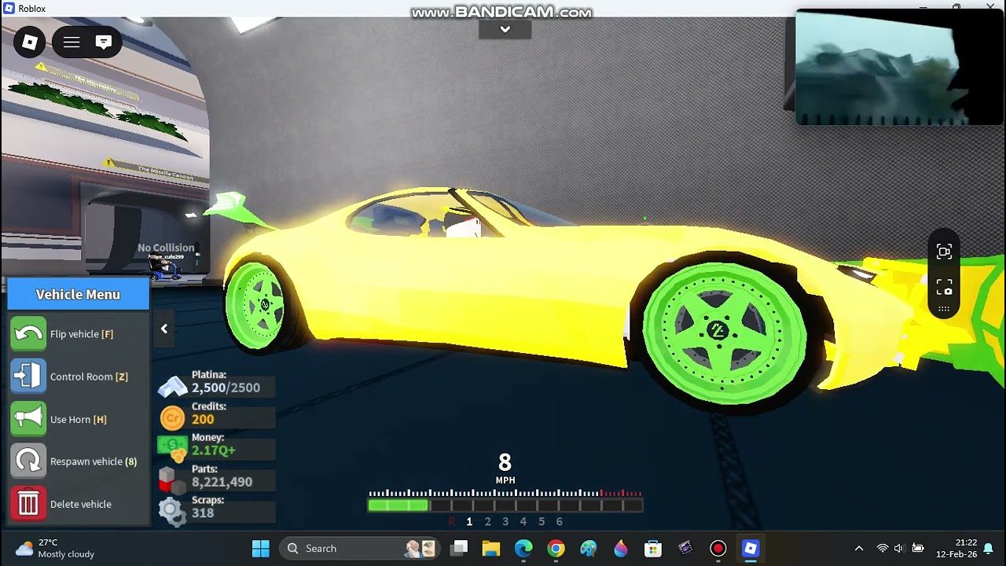Click the Delete vehicle trash can icon
This screenshot has width=1006, height=566.
point(28,504)
